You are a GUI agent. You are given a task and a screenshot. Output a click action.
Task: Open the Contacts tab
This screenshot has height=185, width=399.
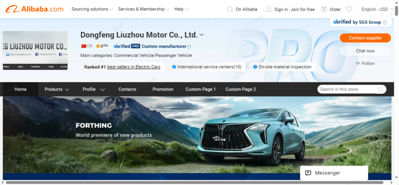(127, 89)
